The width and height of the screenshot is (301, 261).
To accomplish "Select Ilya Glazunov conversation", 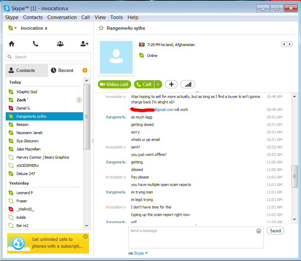I will (45, 141).
